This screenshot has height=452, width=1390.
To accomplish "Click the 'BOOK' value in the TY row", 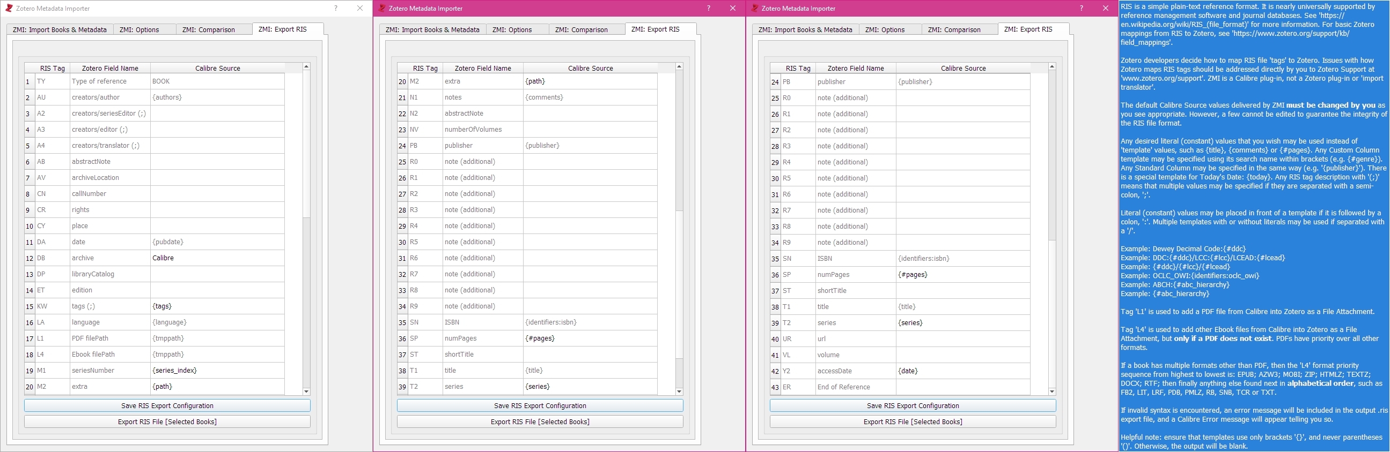I will 217,81.
